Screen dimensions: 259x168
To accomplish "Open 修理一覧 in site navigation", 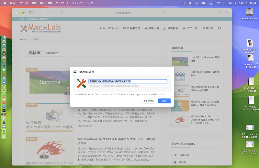I will [152, 28].
